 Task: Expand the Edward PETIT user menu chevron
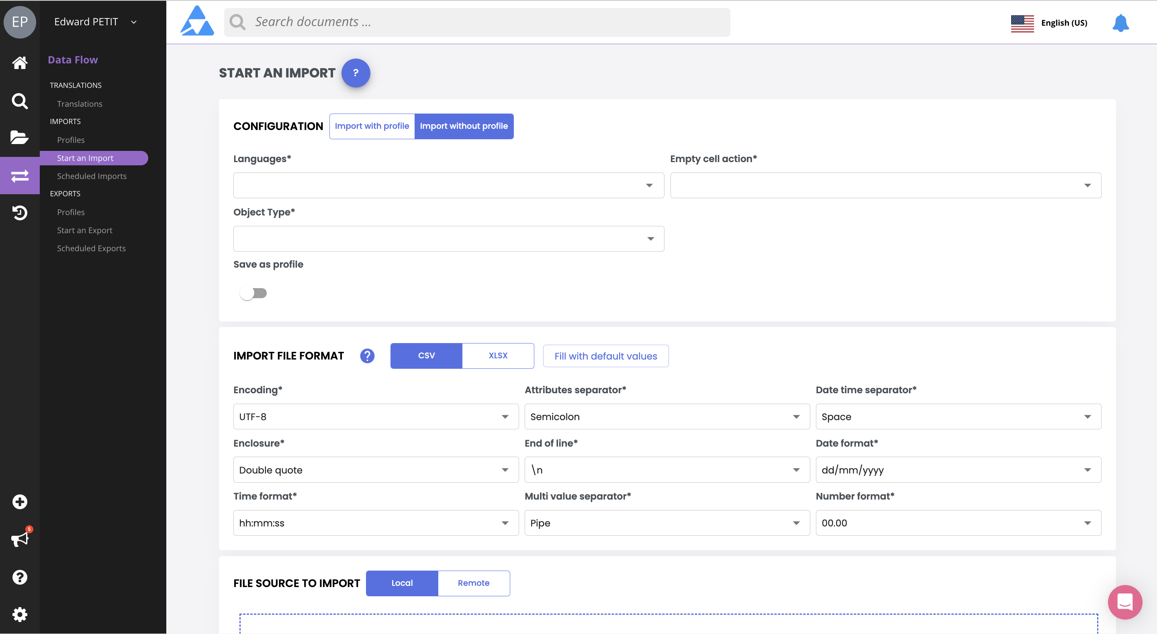point(134,22)
